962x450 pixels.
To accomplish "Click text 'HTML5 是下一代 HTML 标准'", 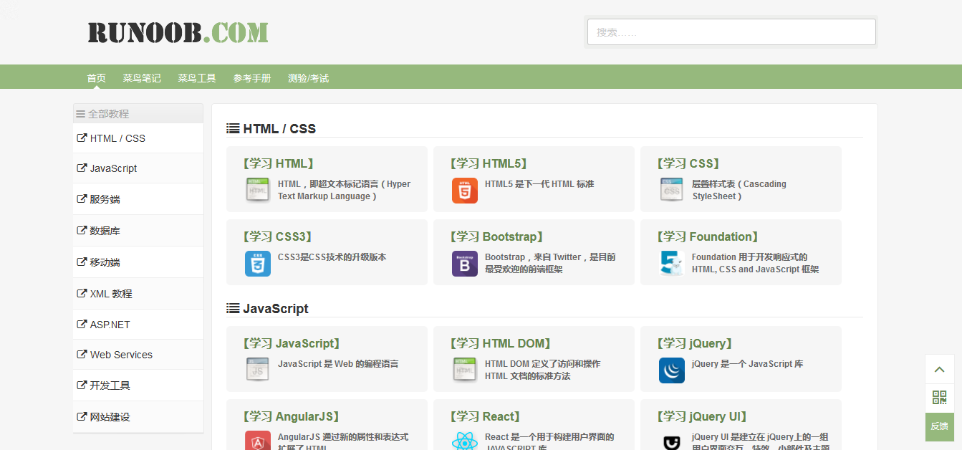I will click(539, 184).
